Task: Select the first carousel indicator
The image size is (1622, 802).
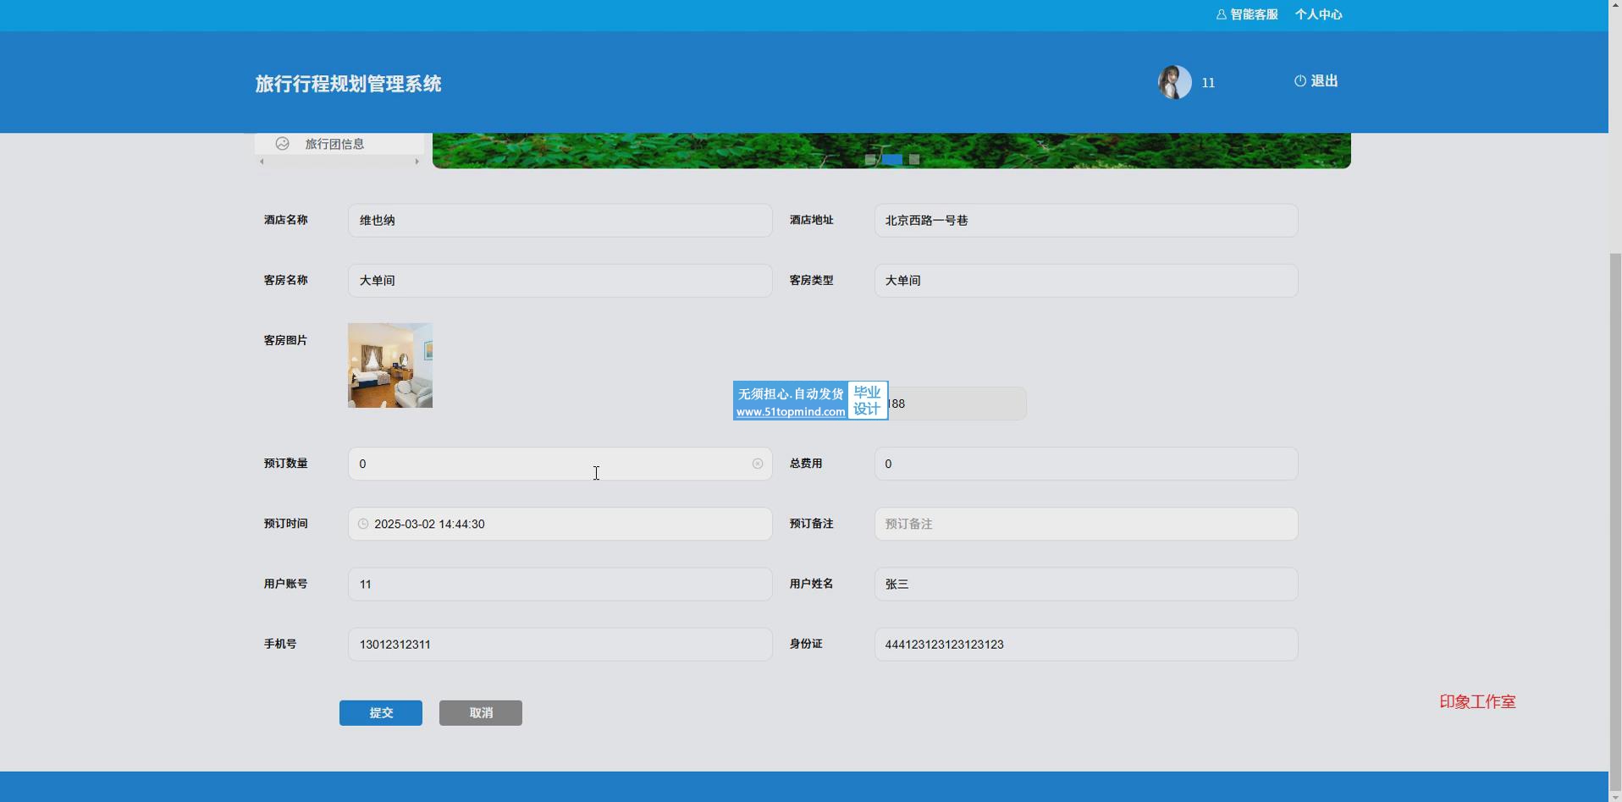Action: click(x=870, y=159)
